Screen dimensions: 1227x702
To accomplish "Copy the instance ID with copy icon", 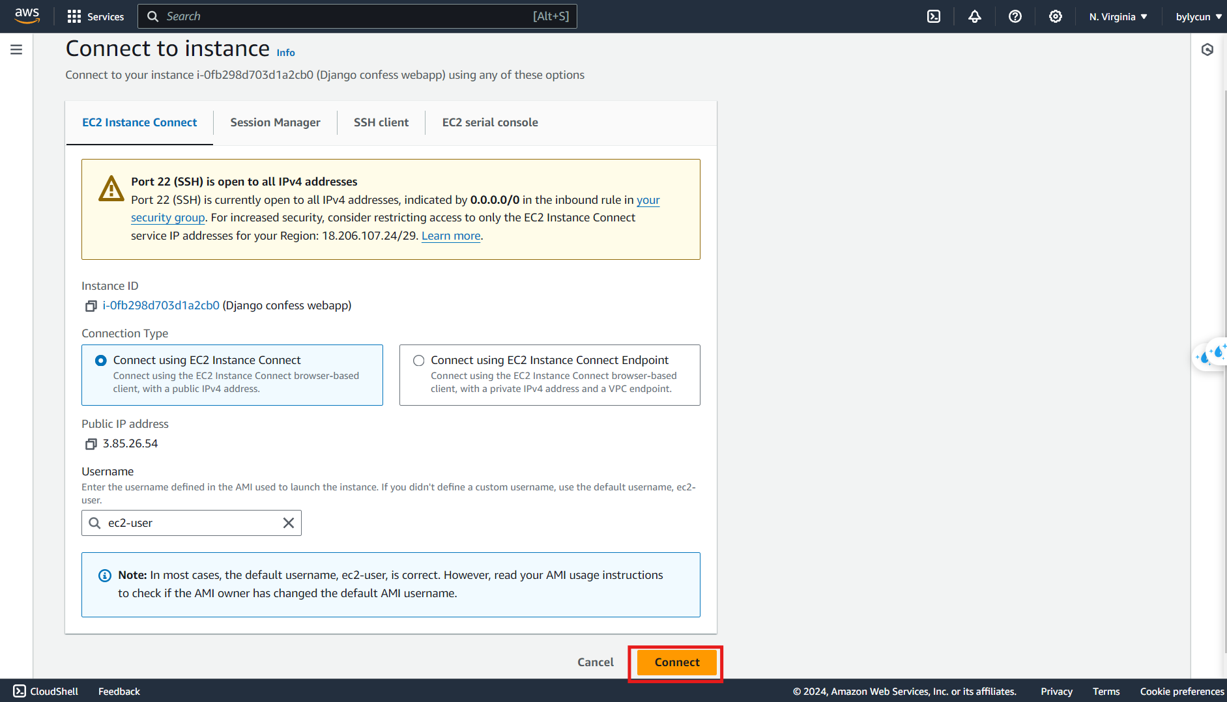I will coord(91,306).
